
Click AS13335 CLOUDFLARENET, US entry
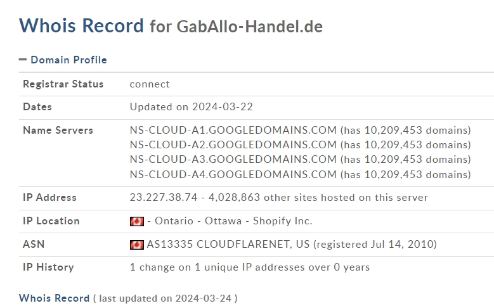coord(228,245)
